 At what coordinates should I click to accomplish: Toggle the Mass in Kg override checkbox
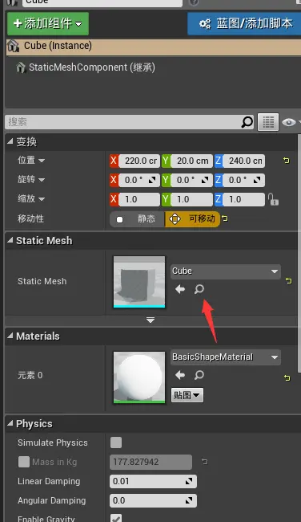click(23, 462)
